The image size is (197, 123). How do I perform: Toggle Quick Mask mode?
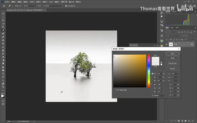3,101
